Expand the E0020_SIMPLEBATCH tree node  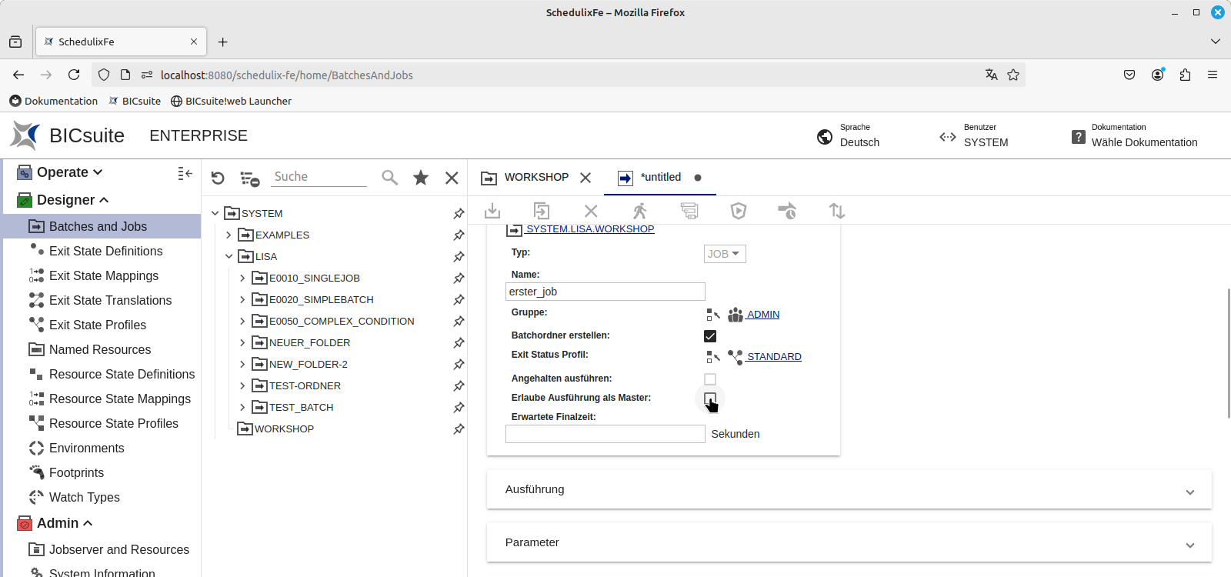pyautogui.click(x=242, y=300)
